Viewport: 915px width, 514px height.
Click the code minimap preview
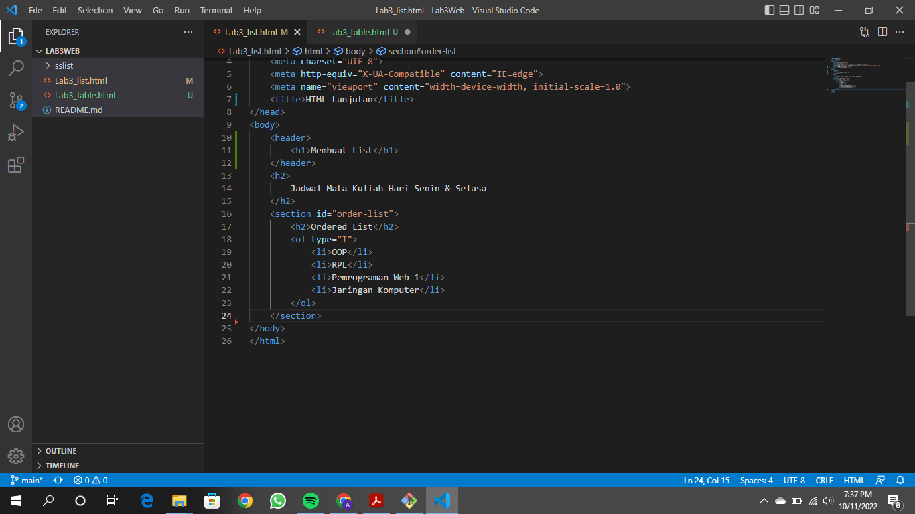pos(864,75)
